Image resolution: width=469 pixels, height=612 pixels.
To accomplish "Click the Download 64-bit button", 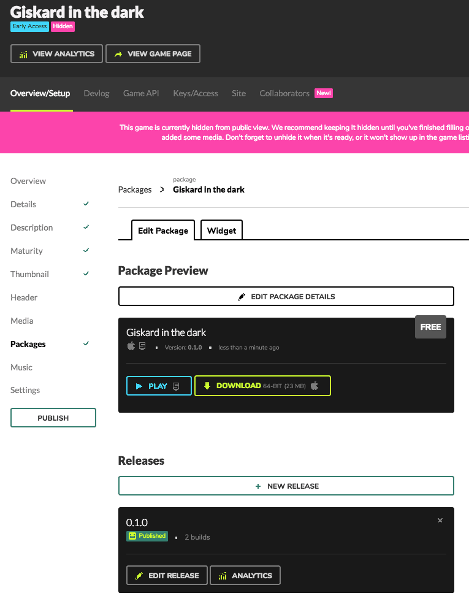I will tap(262, 386).
